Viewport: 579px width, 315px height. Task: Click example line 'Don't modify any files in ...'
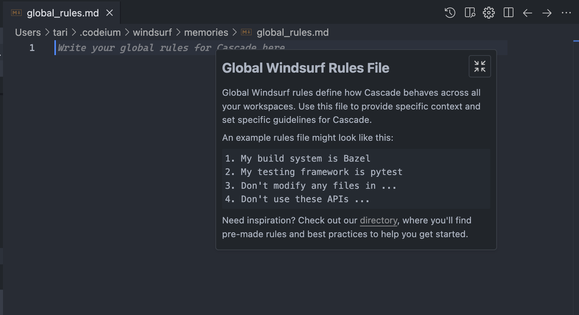pos(311,186)
